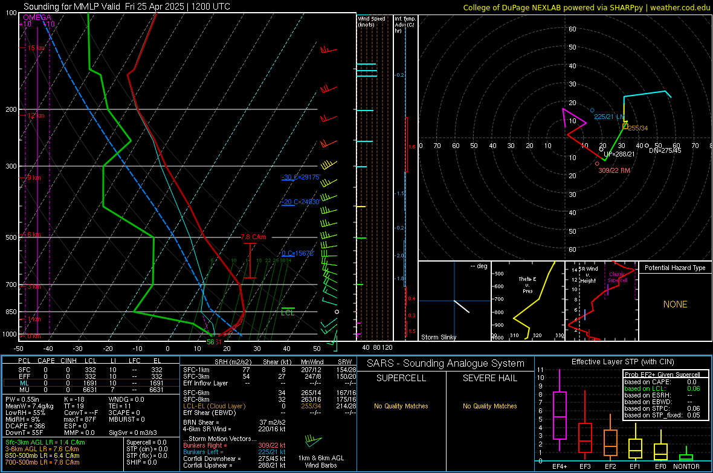Select the SFC-6km kinematics row
The image size is (713, 473).
(269, 393)
